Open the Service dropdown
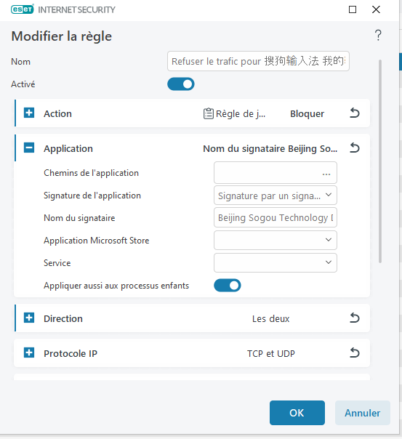The image size is (402, 439). 276,262
